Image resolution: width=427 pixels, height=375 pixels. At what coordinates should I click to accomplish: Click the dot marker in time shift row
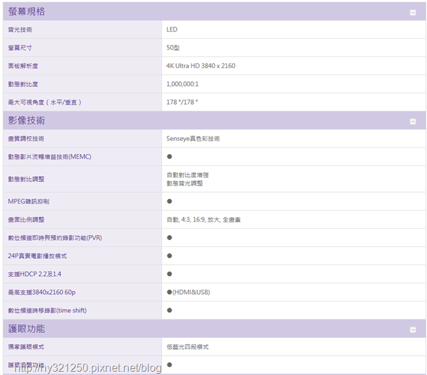[169, 310]
